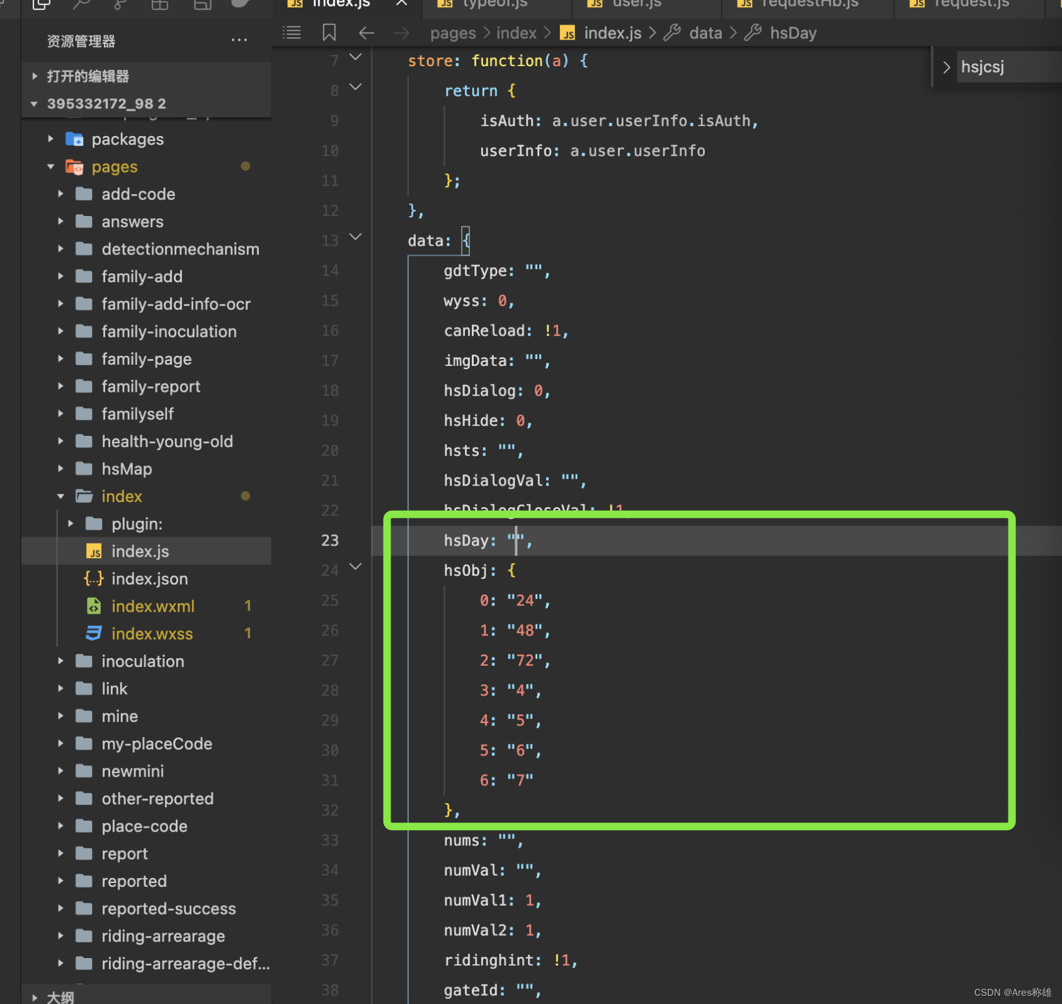This screenshot has width=1062, height=1004.
Task: Click line number 23 in the gutter
Action: (330, 540)
